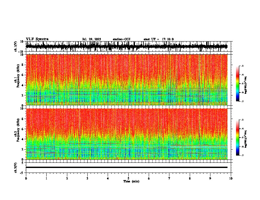260x200 pixels.
Task: Click the ch.1 voltage waveform trace
Action: click(x=127, y=46)
